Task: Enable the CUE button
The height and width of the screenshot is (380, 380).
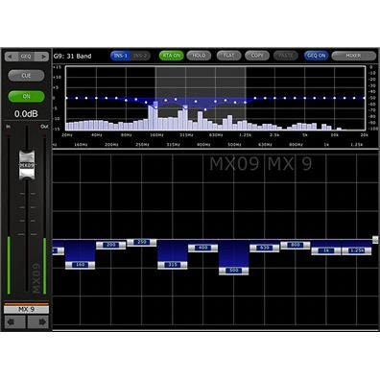Action: tap(26, 76)
